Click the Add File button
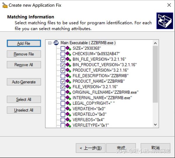 [x=24, y=43]
